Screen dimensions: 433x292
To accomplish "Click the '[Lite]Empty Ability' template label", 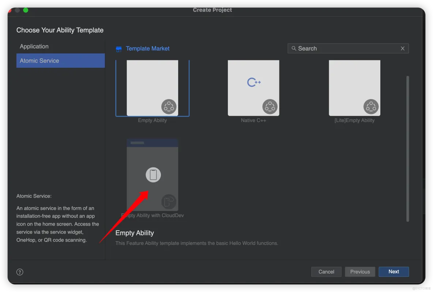I will tap(355, 120).
